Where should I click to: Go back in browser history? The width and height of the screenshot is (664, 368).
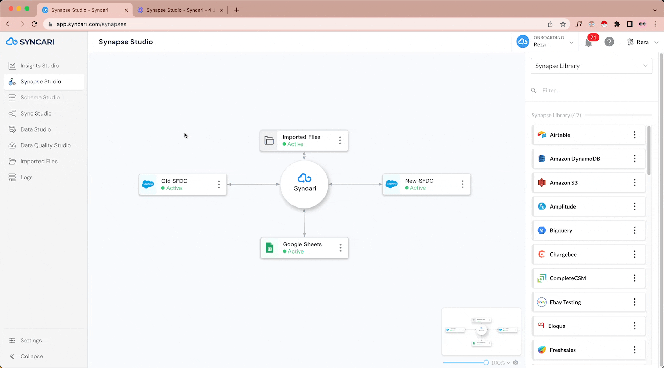(9, 24)
